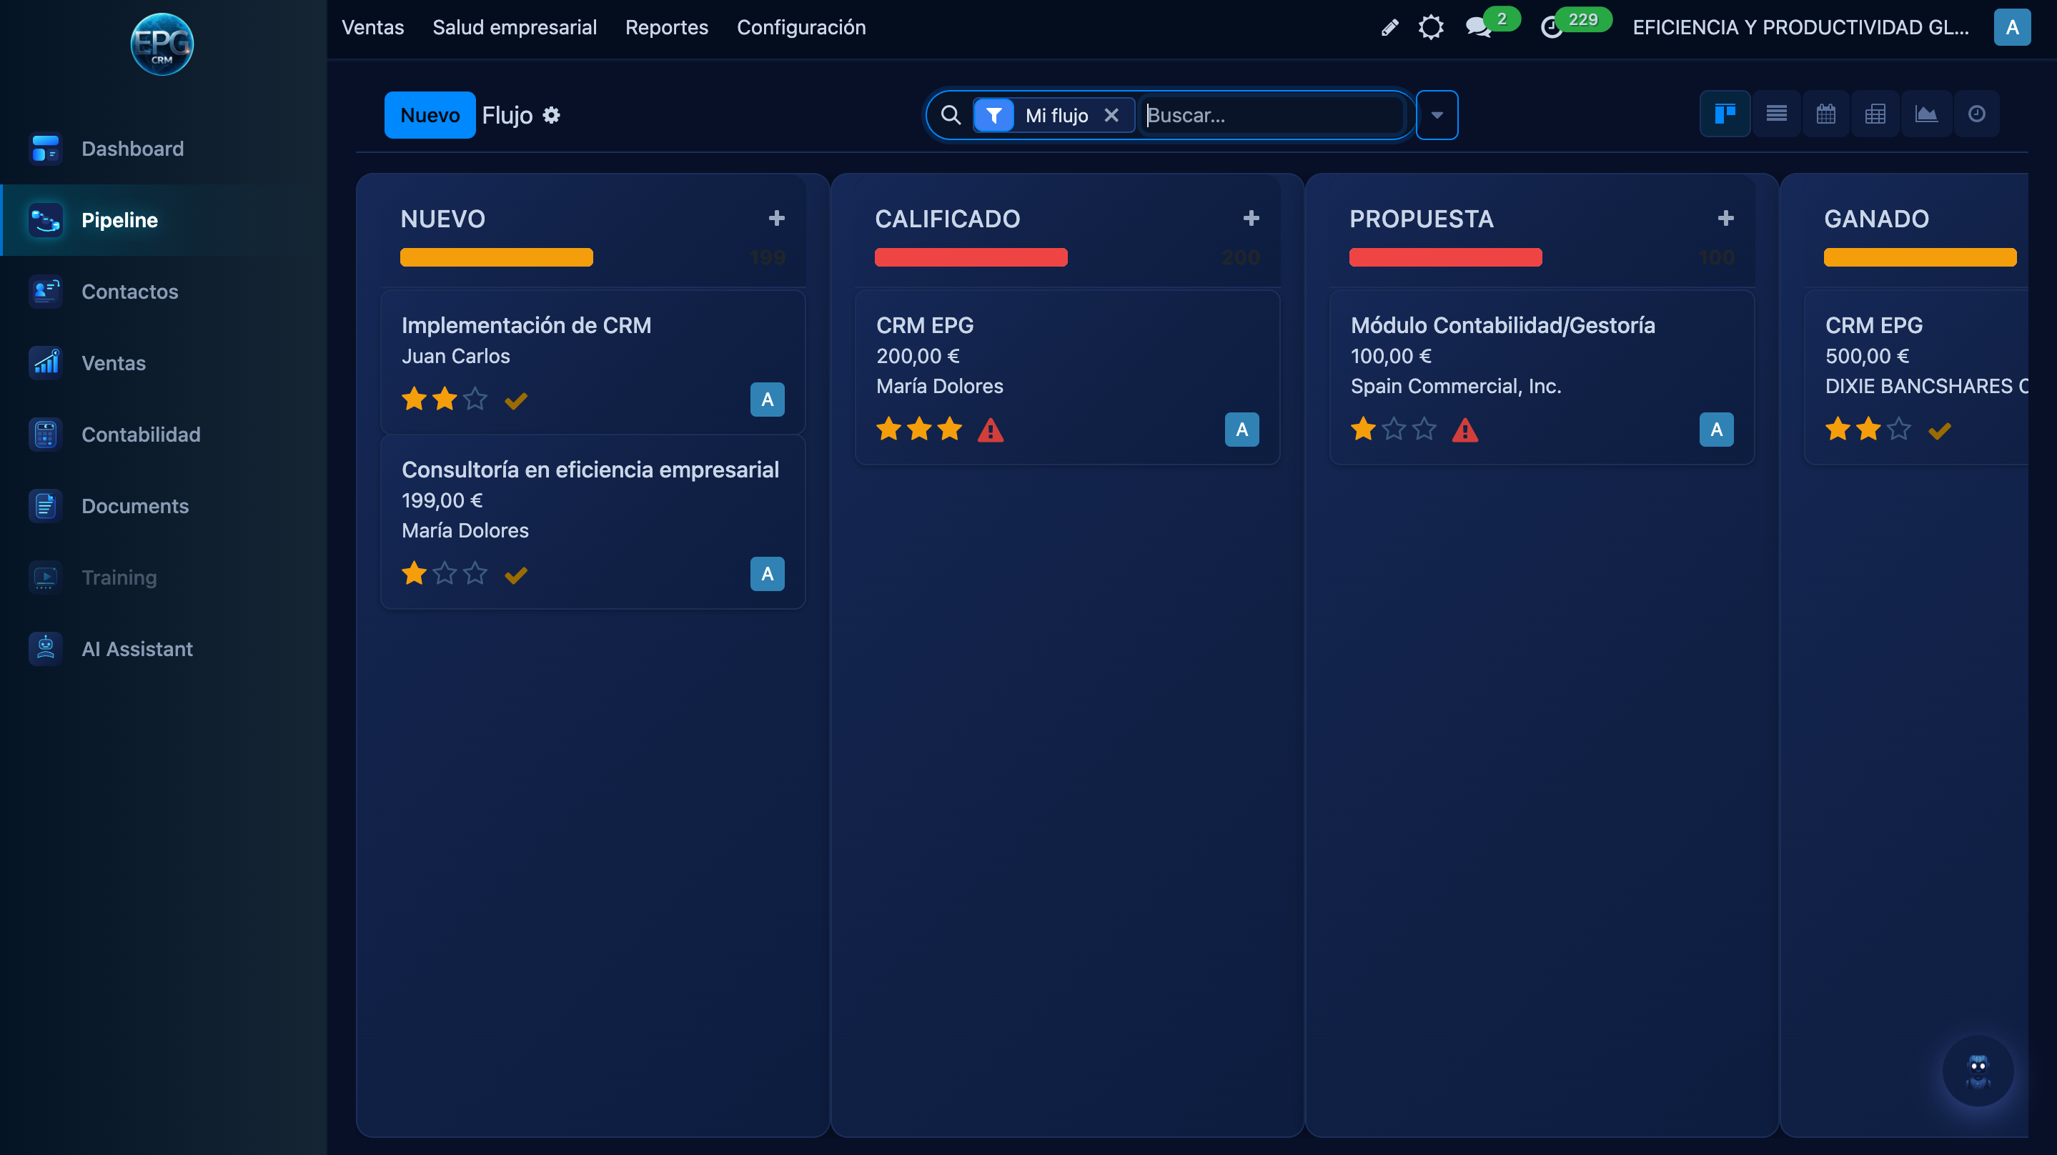Remove the Mi flujo filter
2057x1155 pixels.
[1111, 115]
